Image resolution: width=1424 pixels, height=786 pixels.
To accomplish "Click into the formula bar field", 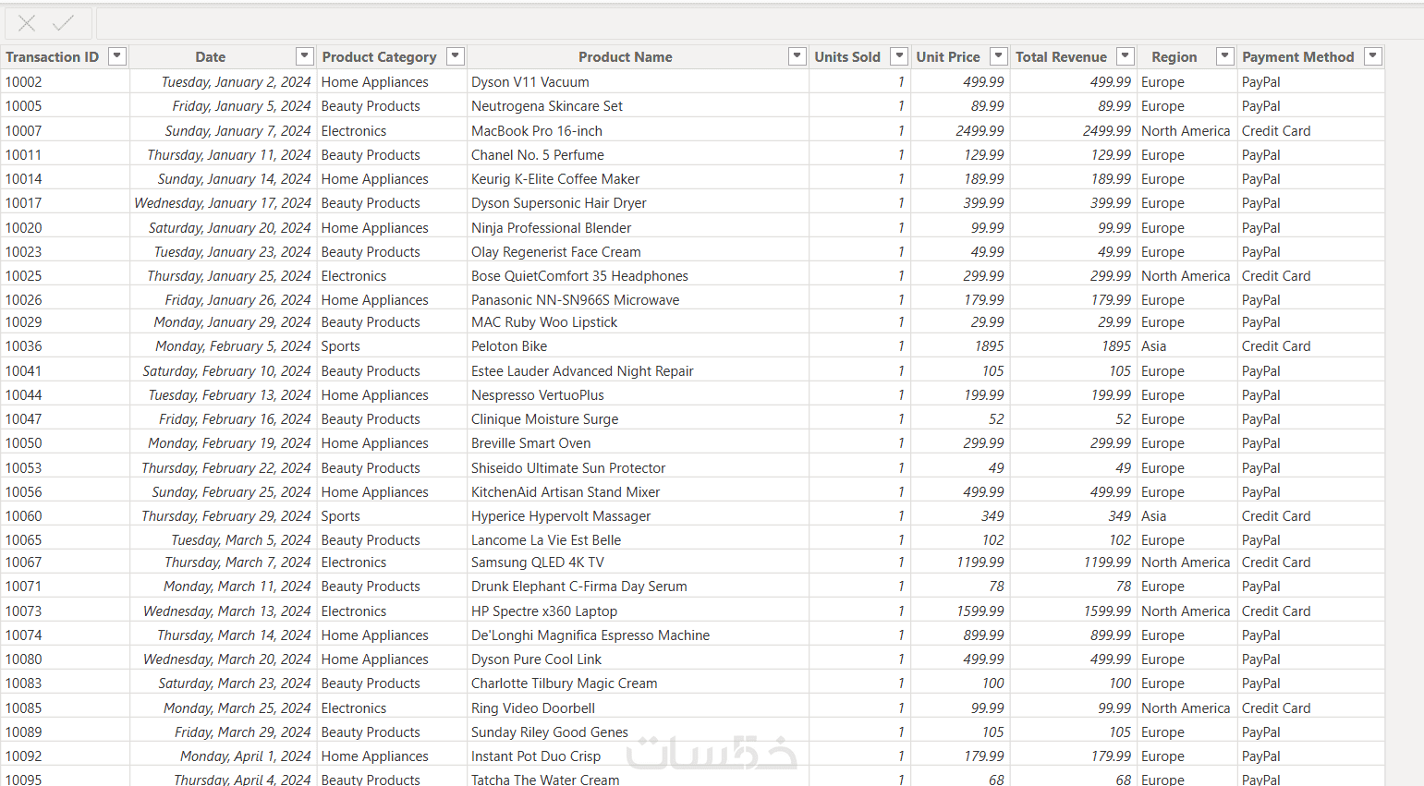I will [x=760, y=23].
